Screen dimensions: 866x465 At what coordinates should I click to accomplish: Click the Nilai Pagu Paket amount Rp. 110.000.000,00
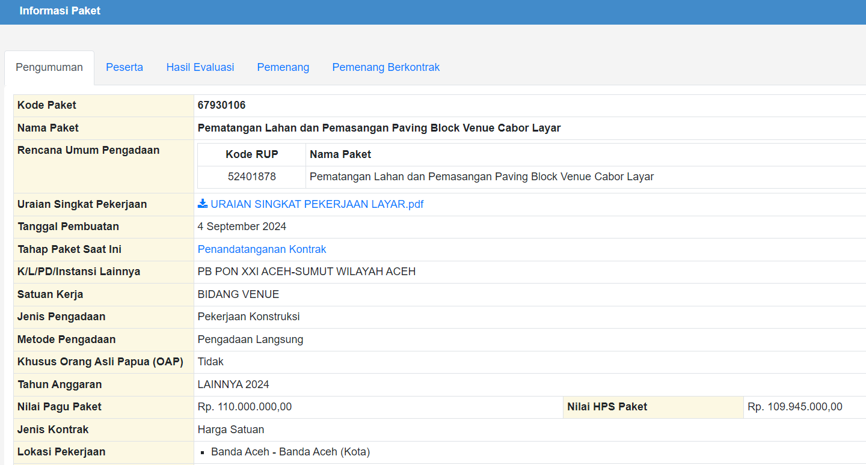(245, 407)
